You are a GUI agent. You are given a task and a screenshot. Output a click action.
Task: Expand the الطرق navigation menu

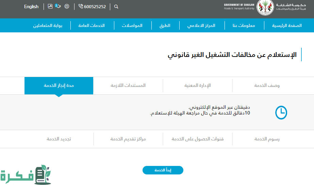pos(165,26)
